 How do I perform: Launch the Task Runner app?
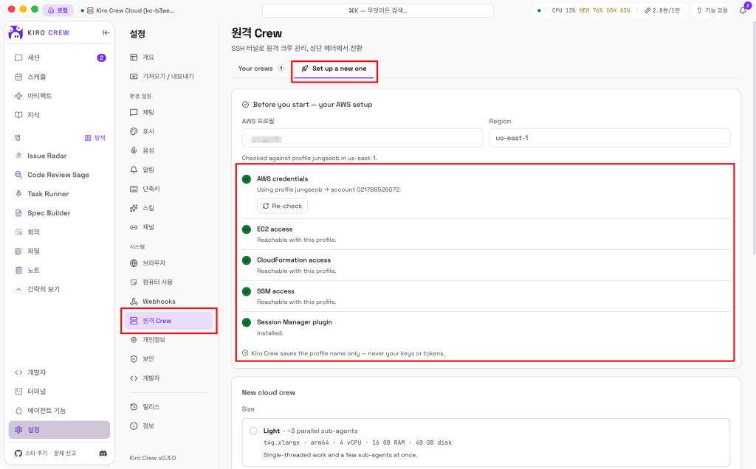(x=59, y=193)
